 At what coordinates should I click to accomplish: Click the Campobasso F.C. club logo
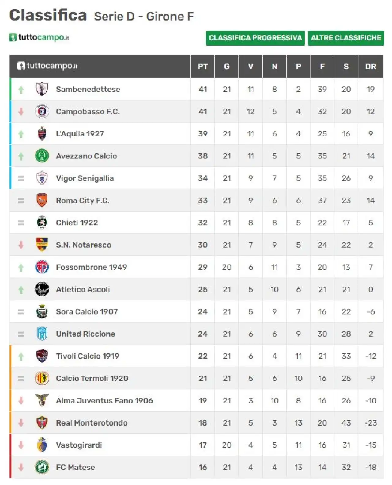click(x=42, y=112)
